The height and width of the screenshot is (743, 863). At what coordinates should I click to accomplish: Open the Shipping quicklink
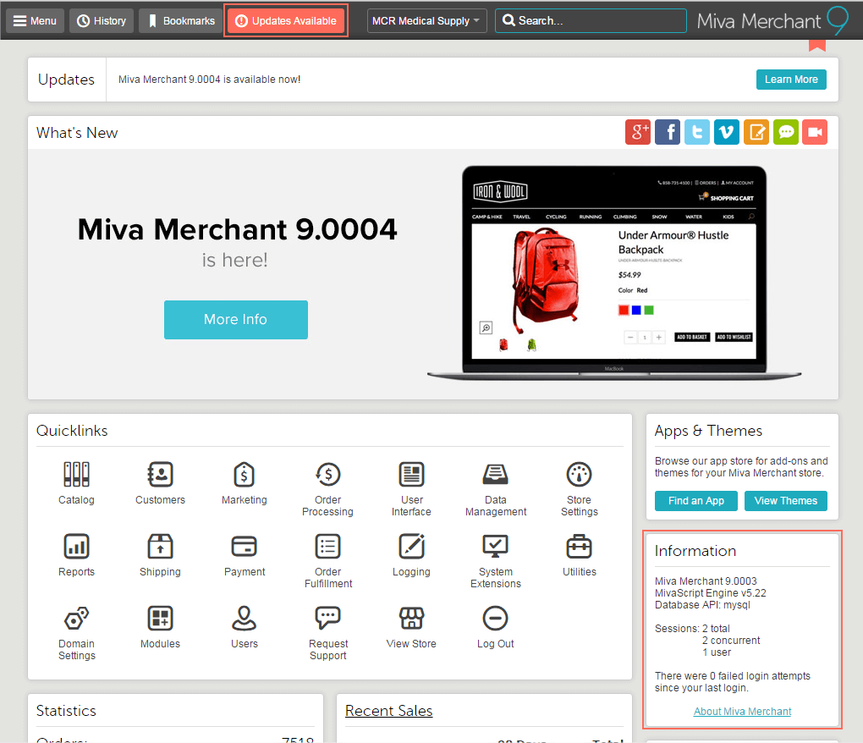(160, 555)
